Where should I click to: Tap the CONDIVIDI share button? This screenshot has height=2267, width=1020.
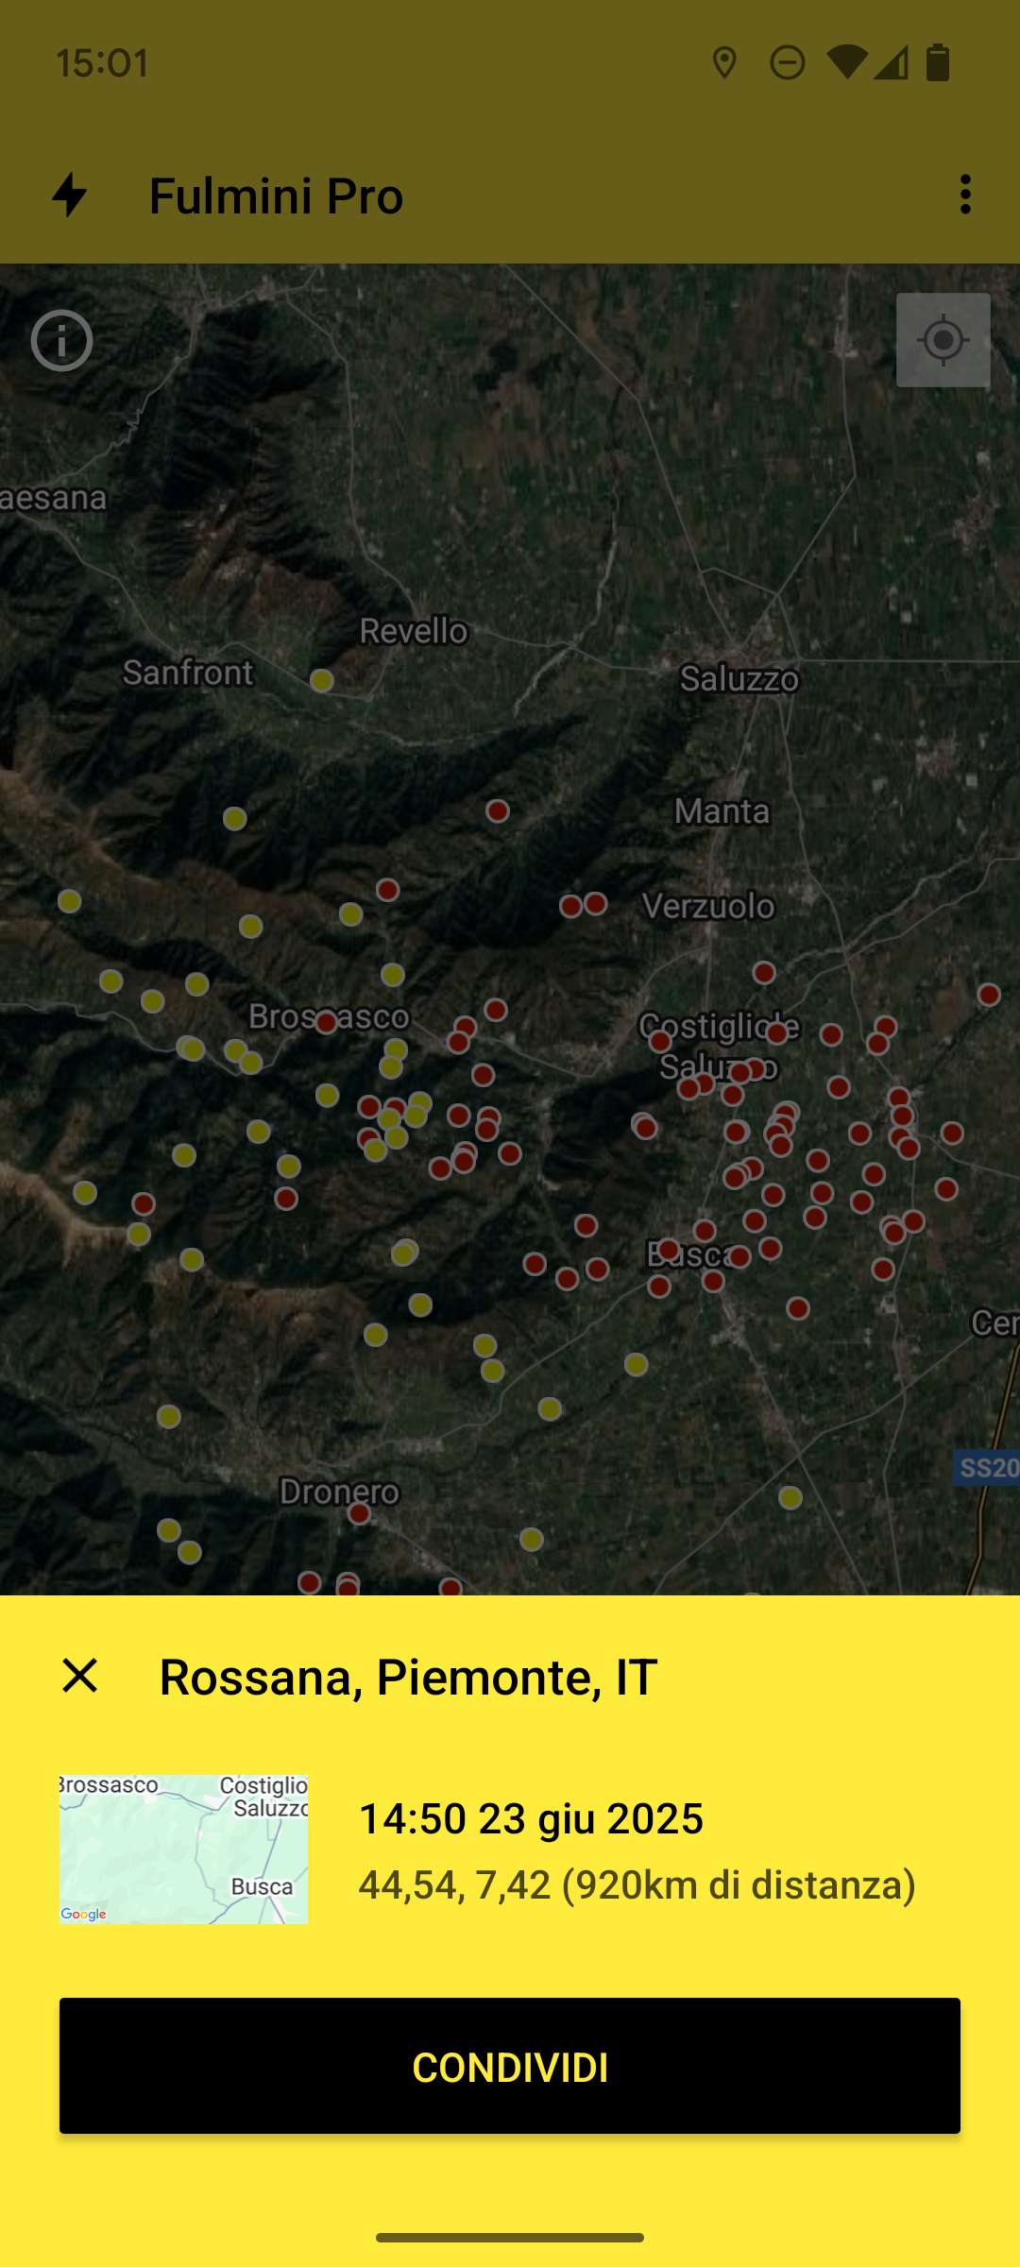[510, 2066]
